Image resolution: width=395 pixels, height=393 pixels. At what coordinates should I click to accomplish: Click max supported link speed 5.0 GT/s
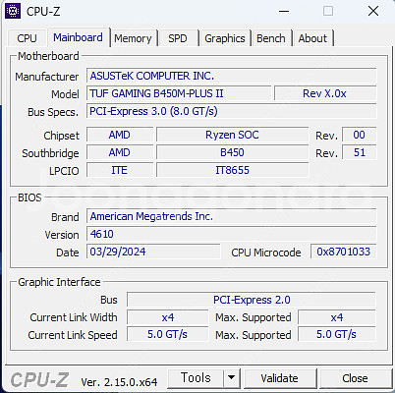[x=337, y=335]
